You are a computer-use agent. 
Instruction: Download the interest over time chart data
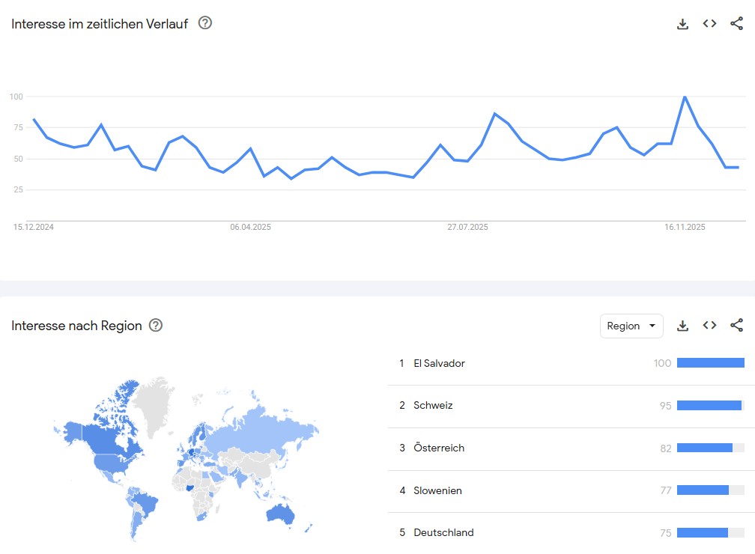coord(682,23)
